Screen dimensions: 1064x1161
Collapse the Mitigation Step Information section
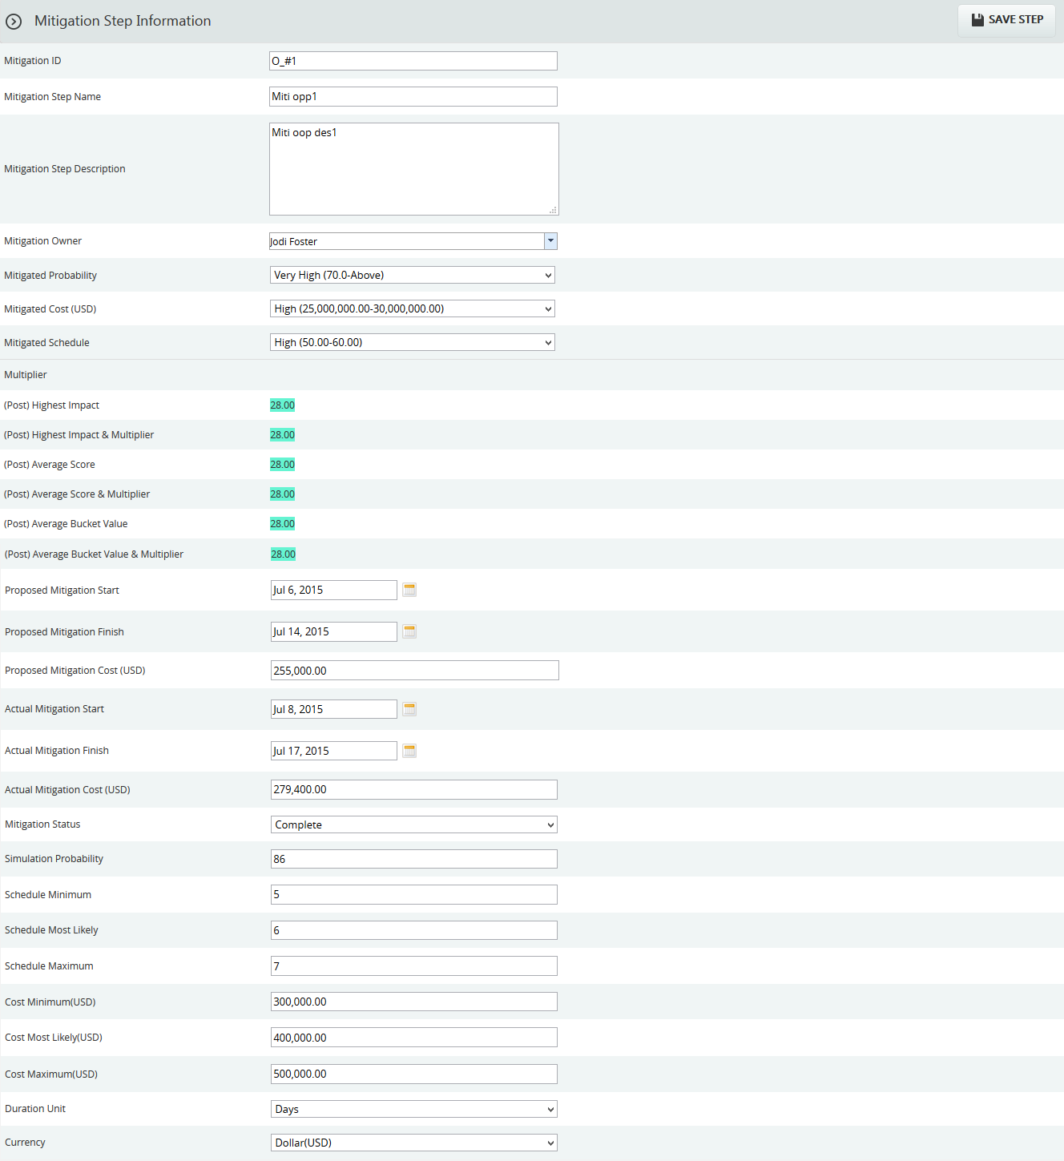point(14,22)
